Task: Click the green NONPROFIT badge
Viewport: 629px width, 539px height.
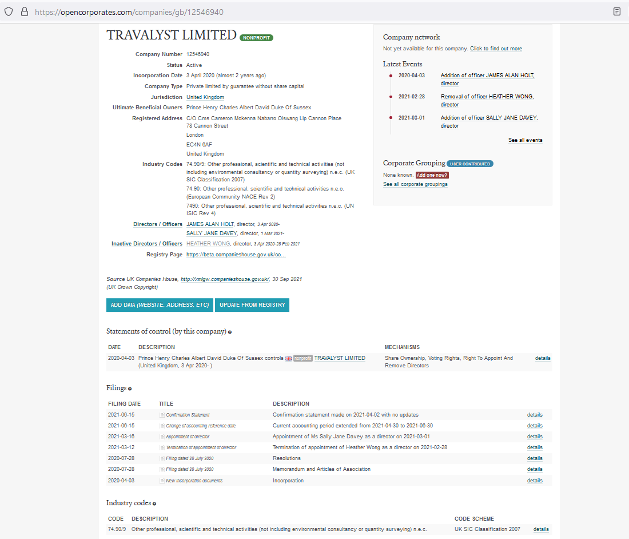Action: pyautogui.click(x=256, y=38)
